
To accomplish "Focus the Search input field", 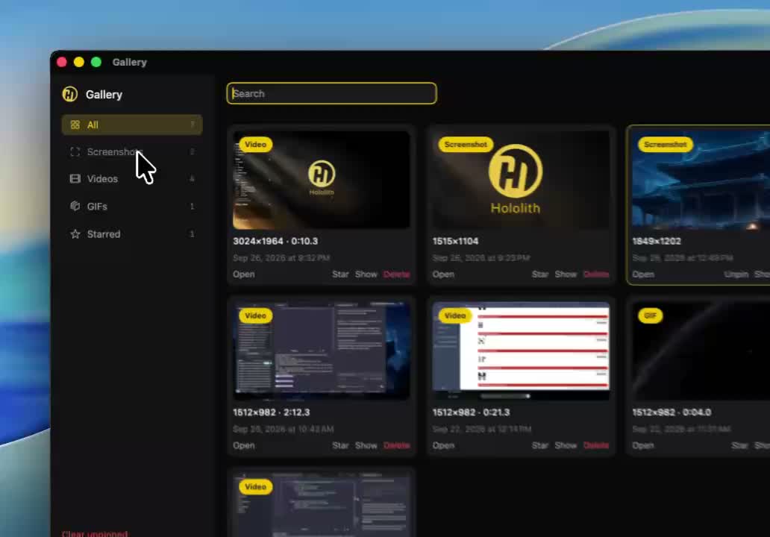I will 331,93.
